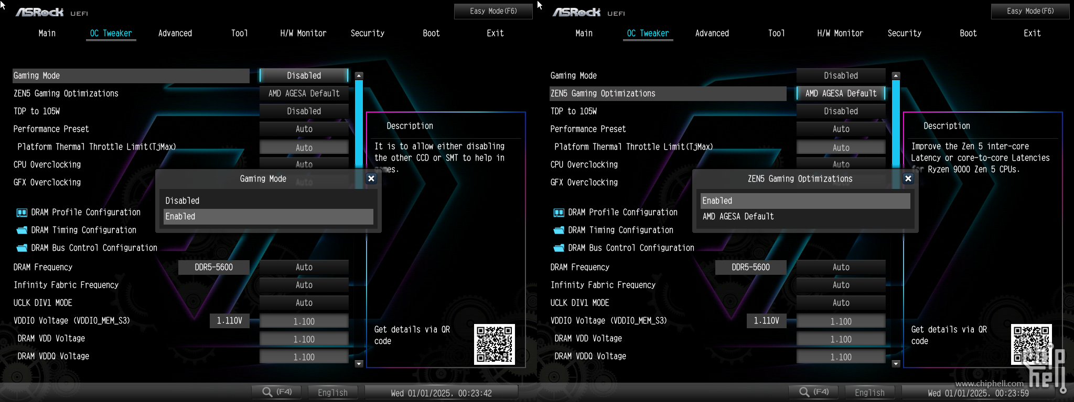Close the ZEN5 Gaming Optimizations popup
The height and width of the screenshot is (402, 1074).
[908, 178]
